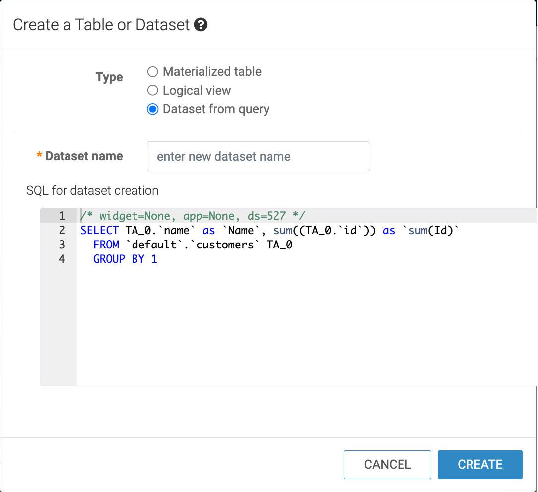Screen dimensions: 538x492
Task: Click the "Dataset name" field label
Action: (84, 156)
